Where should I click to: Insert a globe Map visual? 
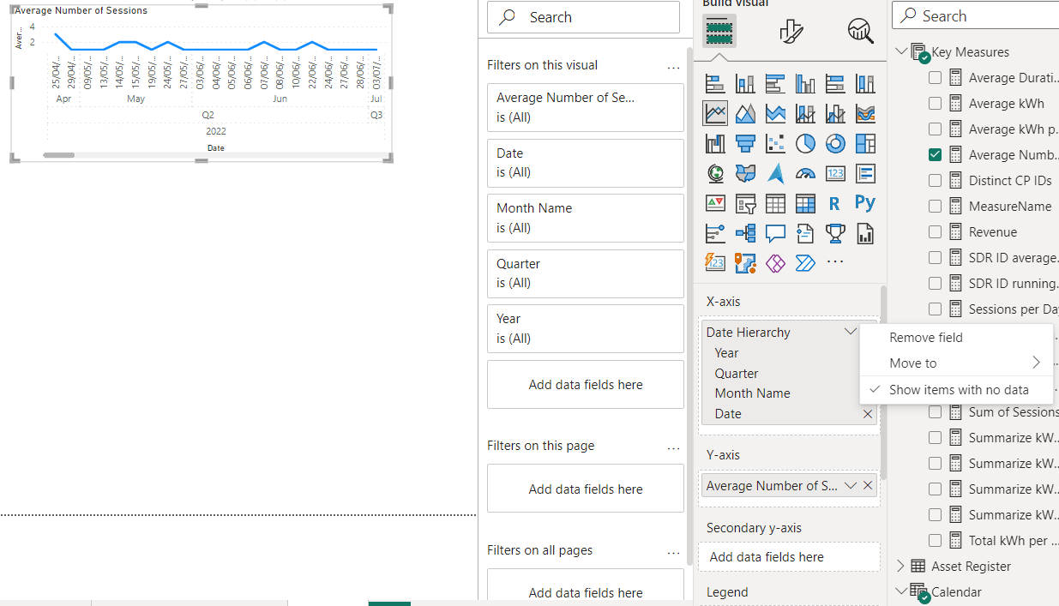coord(715,173)
